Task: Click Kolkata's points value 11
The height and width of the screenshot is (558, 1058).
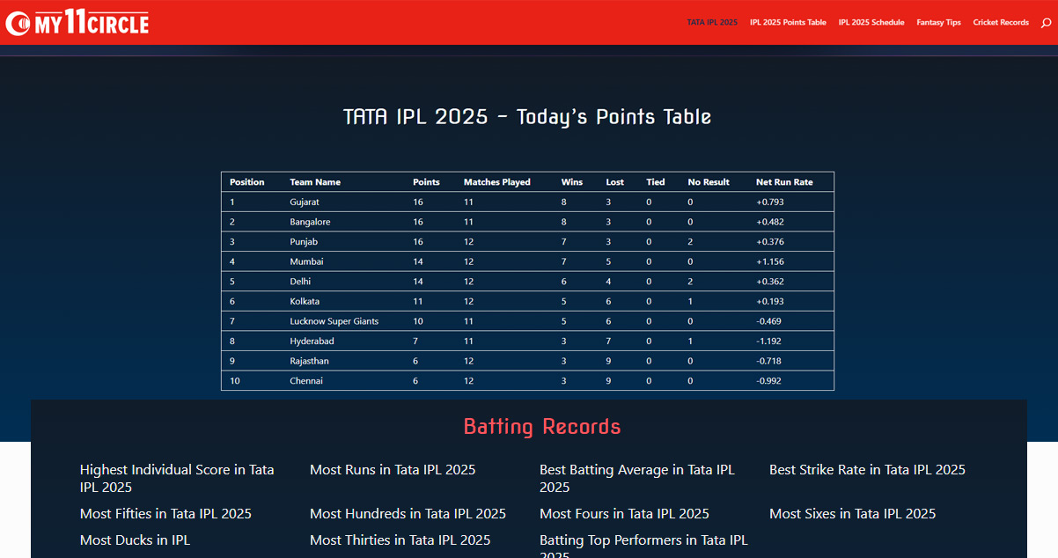Action: click(x=418, y=301)
